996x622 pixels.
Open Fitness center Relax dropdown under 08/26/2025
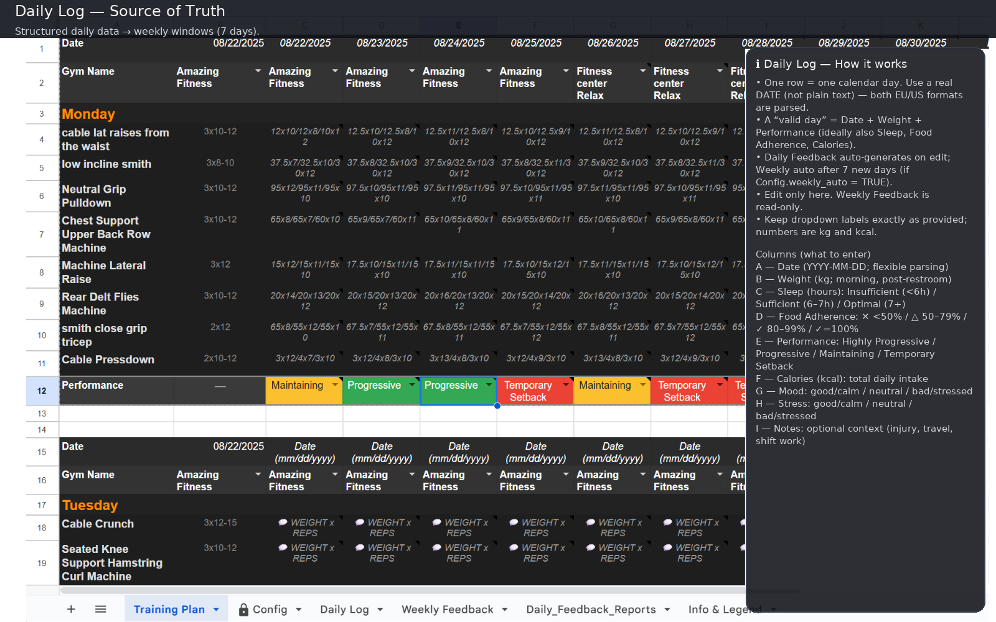tap(643, 71)
